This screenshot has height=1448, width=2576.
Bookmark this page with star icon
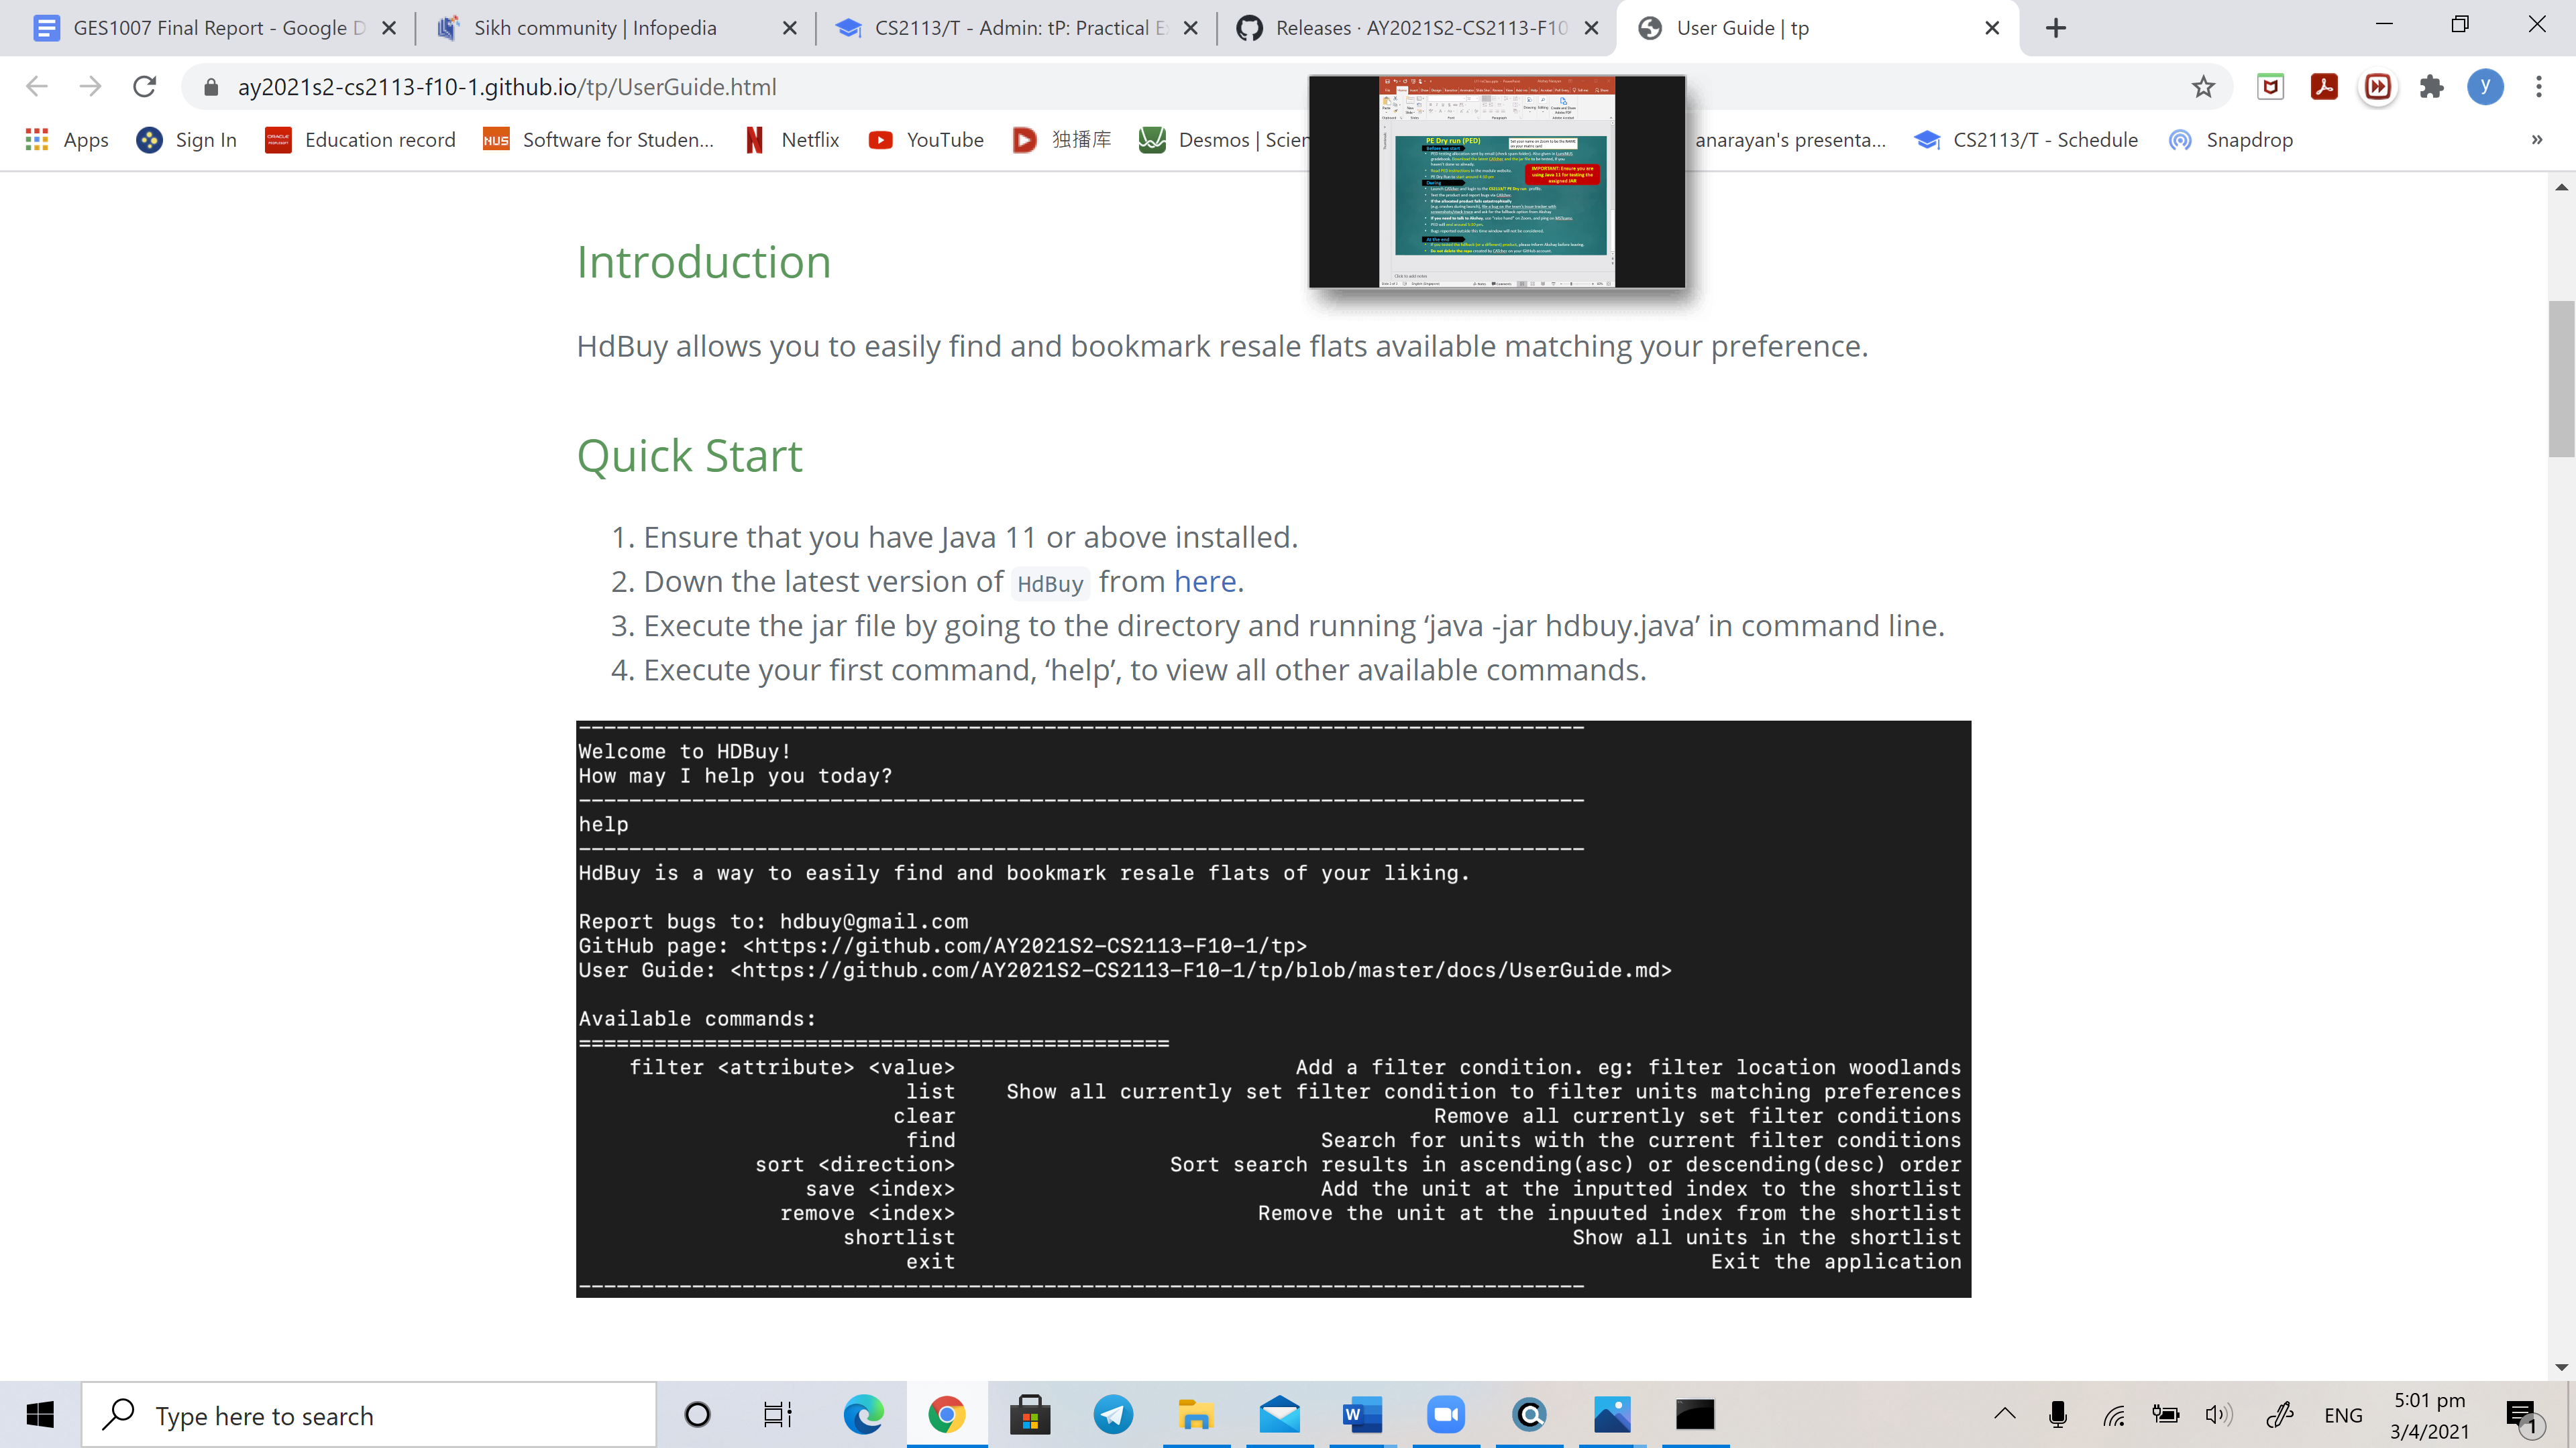point(2203,87)
